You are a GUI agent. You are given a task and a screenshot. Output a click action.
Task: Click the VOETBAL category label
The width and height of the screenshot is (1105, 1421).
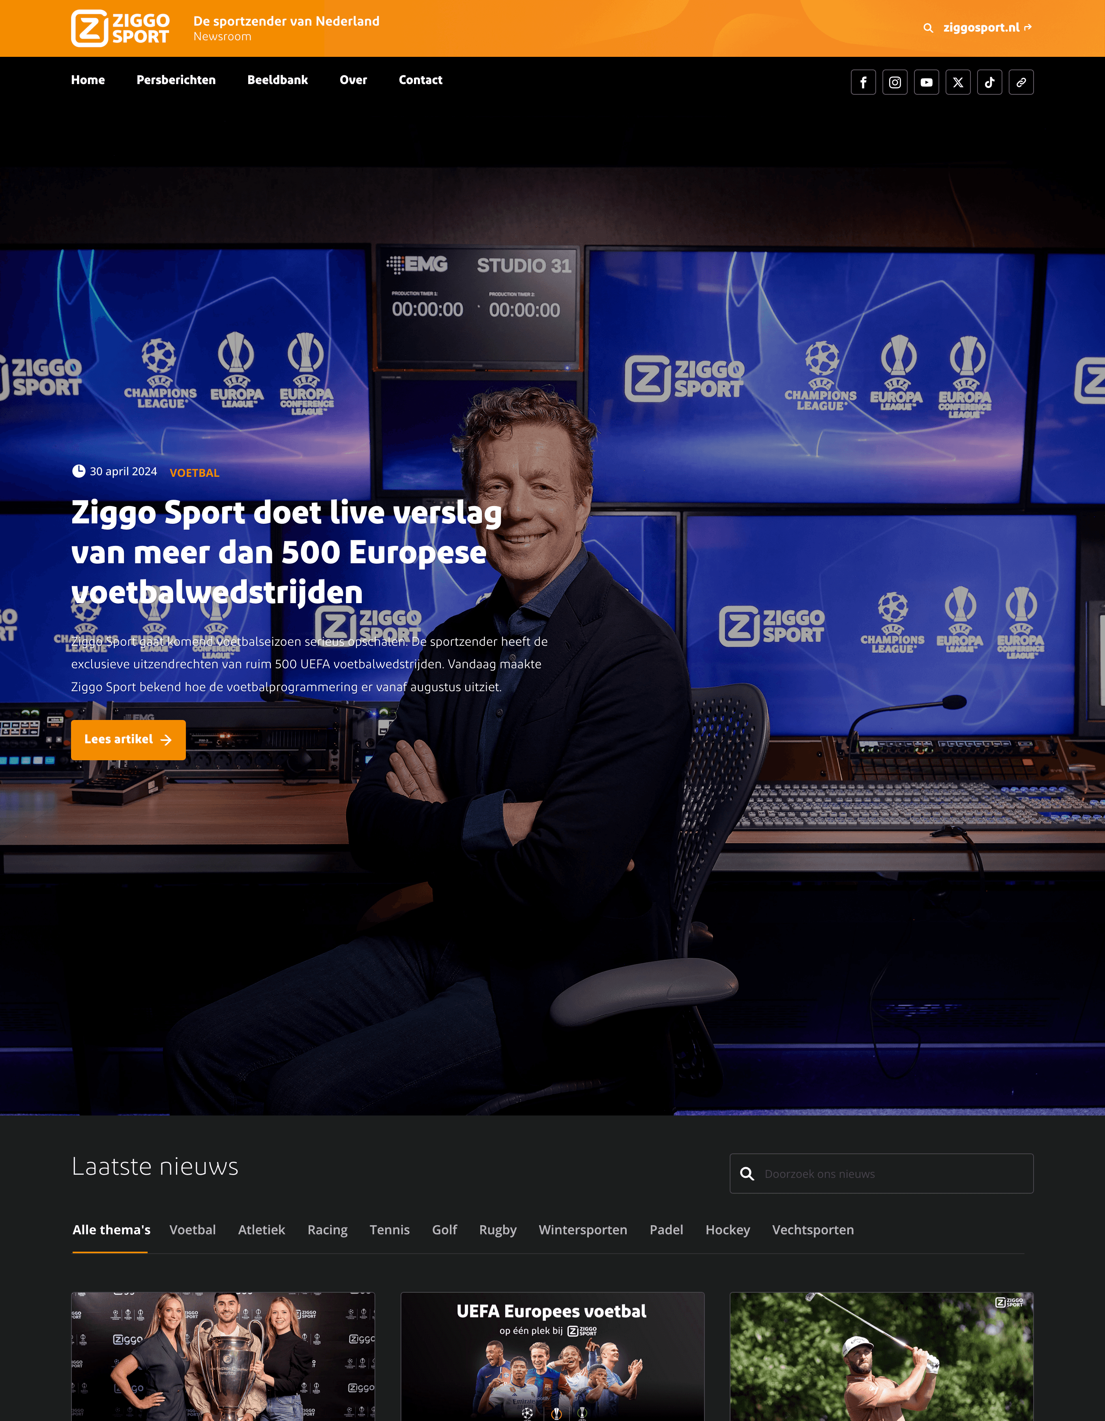pos(195,473)
